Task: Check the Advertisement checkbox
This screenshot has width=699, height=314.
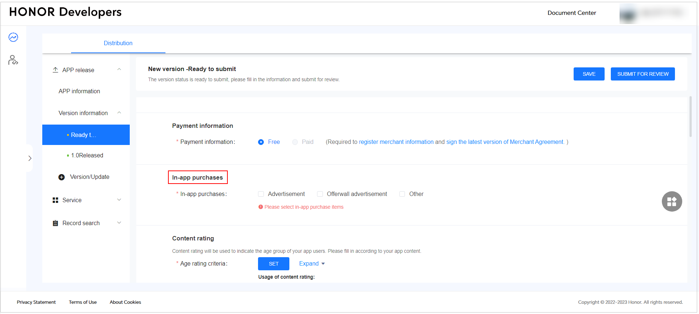Action: click(x=261, y=194)
